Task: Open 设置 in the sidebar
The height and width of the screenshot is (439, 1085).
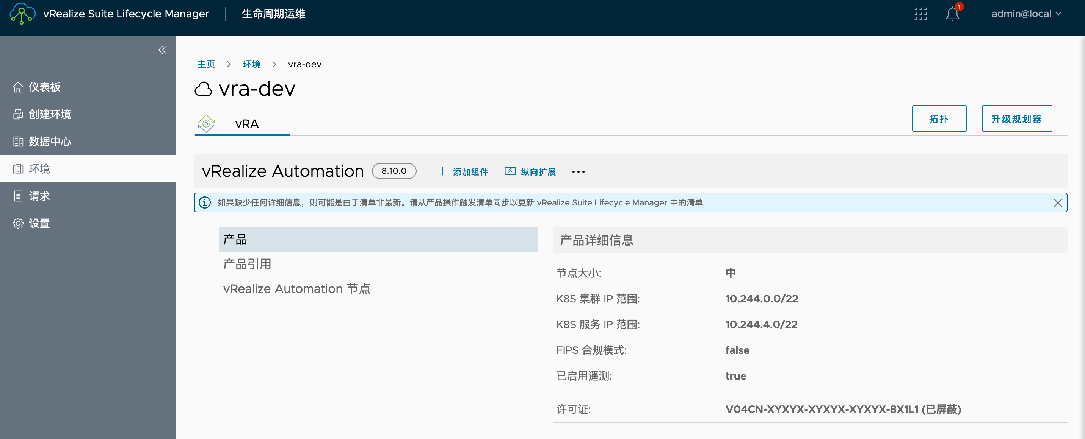Action: pyautogui.click(x=88, y=223)
